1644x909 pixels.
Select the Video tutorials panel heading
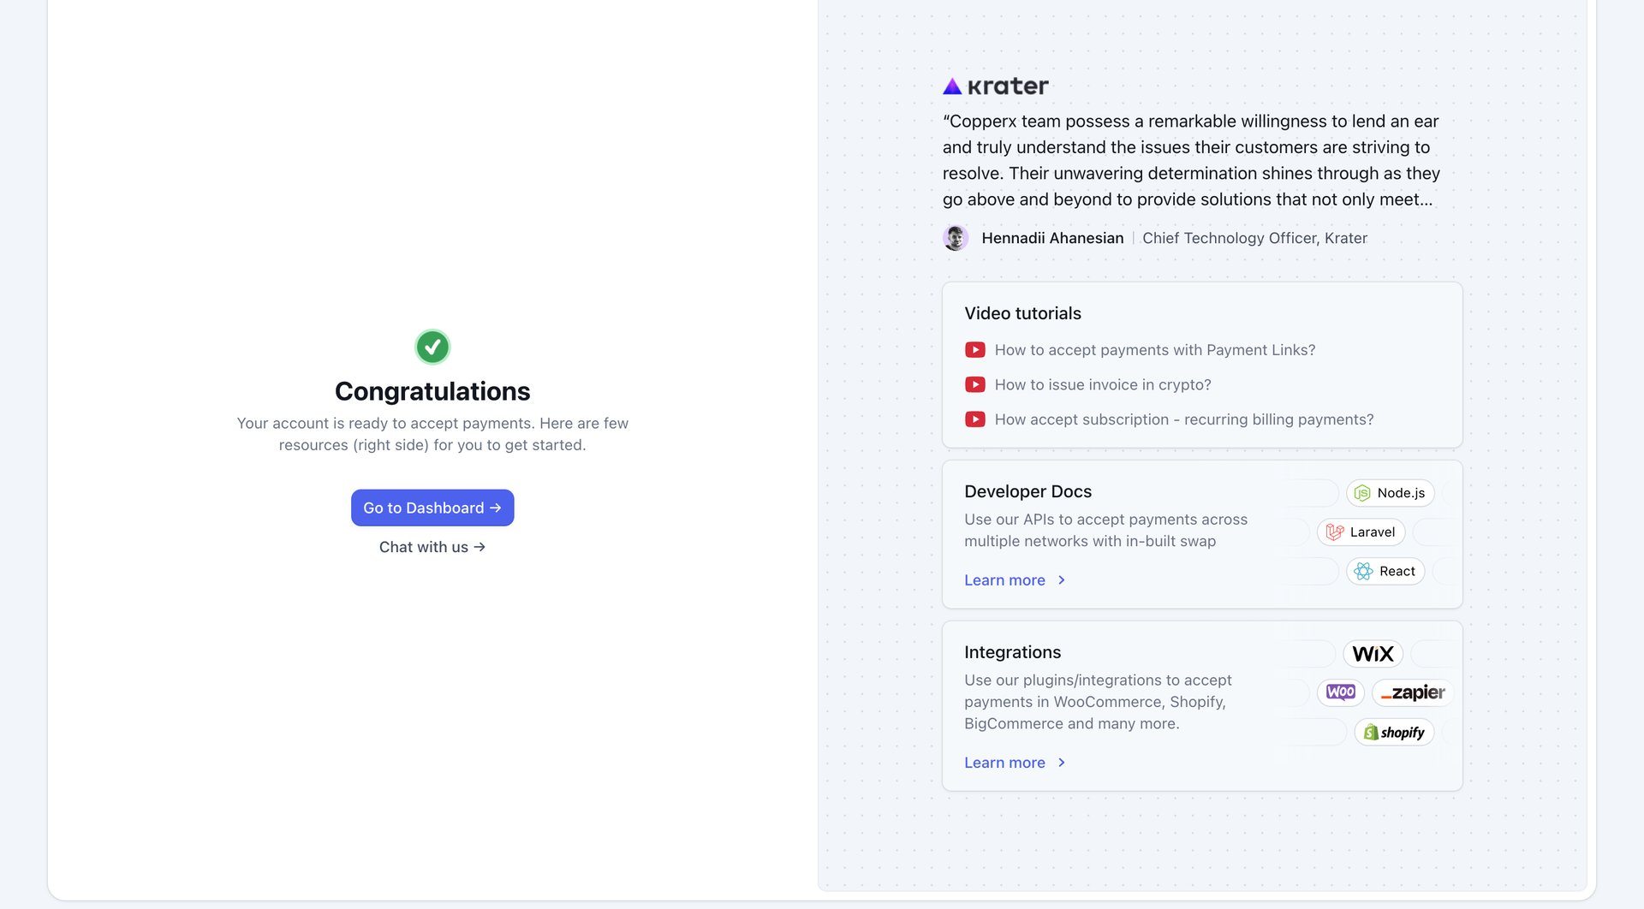click(x=1022, y=313)
